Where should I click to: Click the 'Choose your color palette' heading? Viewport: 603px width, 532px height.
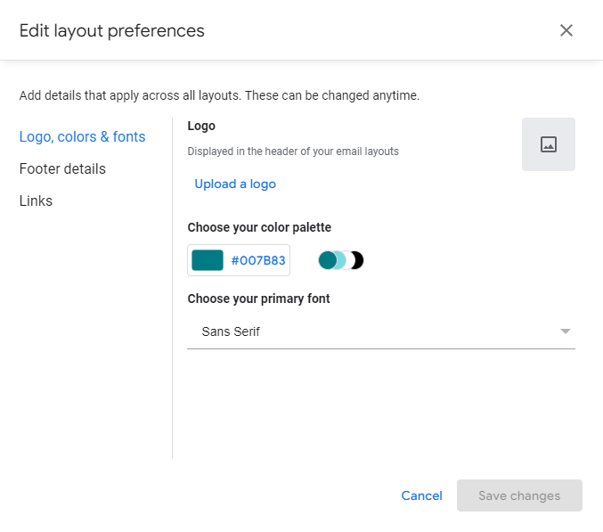[259, 227]
